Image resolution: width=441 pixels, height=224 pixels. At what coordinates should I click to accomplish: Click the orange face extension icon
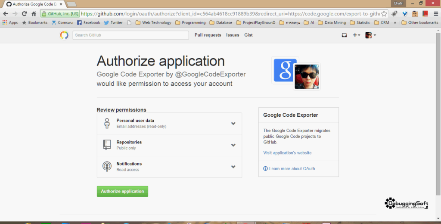point(415,13)
